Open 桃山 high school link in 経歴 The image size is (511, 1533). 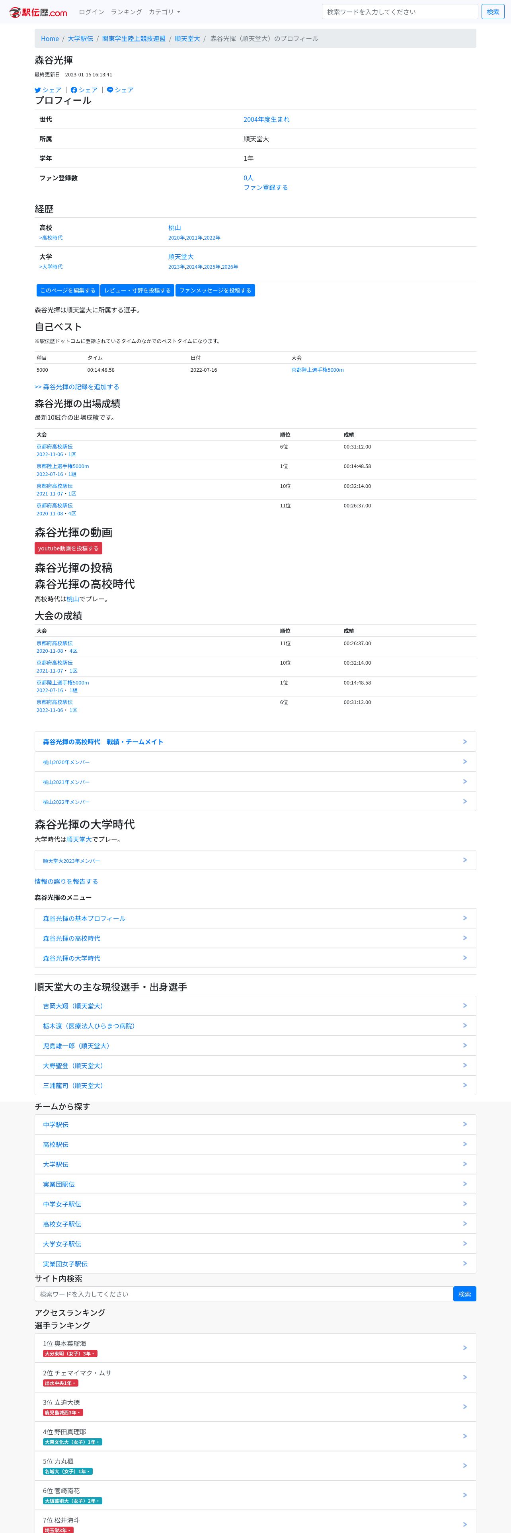pos(174,228)
